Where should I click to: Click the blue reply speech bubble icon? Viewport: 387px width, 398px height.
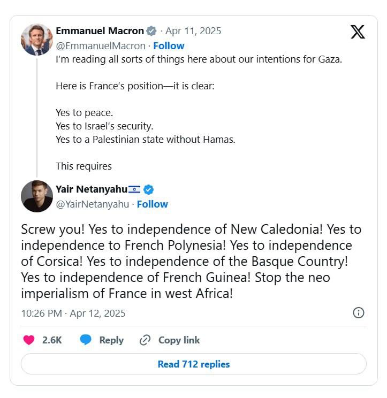(x=86, y=340)
